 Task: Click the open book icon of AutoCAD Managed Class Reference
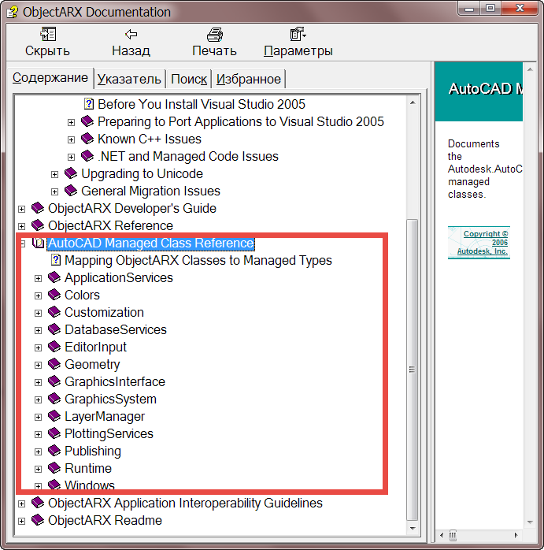[39, 243]
